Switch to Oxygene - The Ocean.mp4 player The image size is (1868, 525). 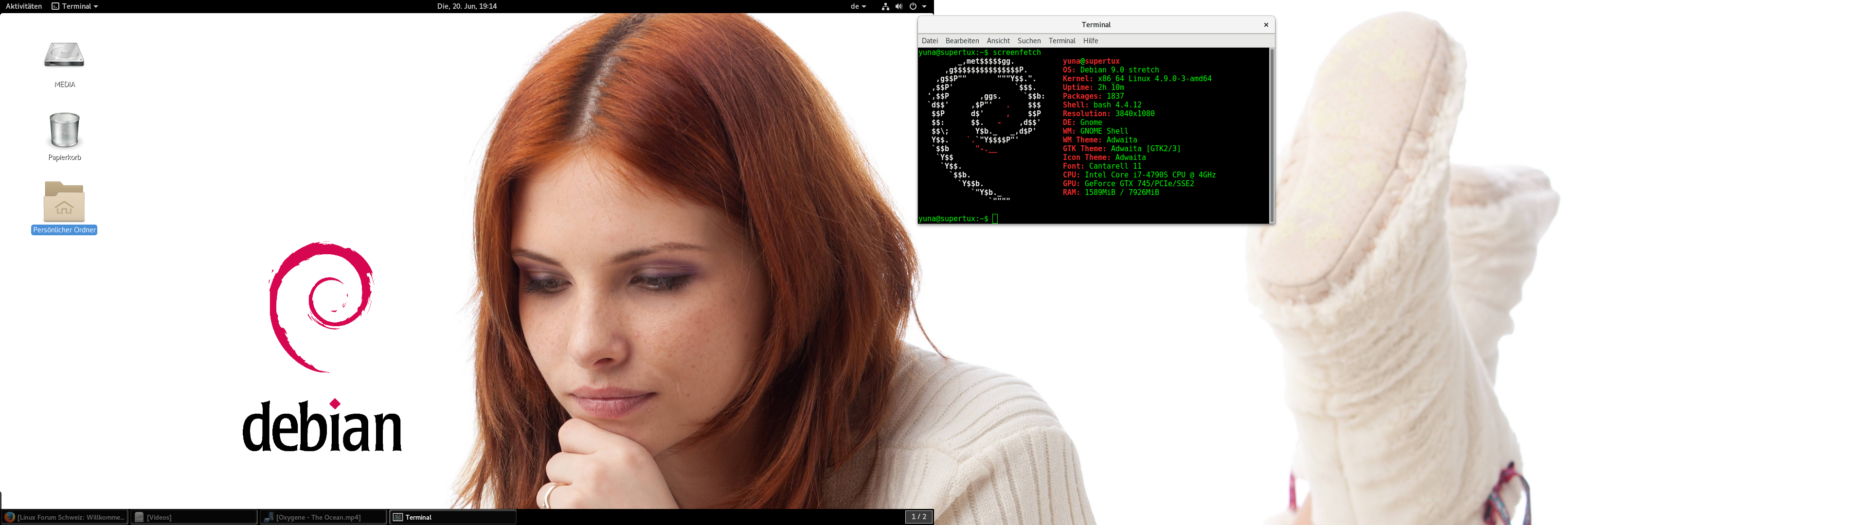(323, 517)
